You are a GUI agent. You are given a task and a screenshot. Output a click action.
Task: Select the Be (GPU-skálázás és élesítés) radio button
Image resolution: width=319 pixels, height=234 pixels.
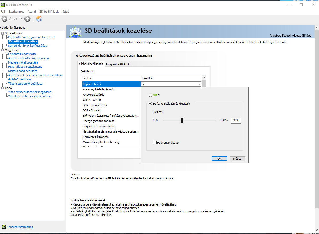pyautogui.click(x=151, y=104)
